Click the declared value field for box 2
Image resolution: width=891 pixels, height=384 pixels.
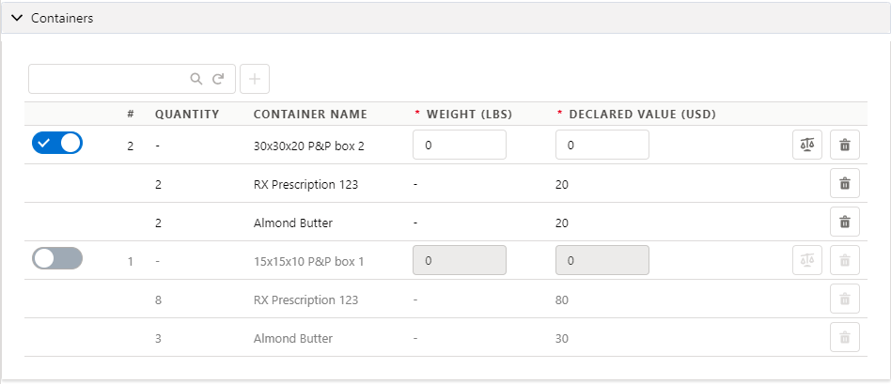[x=602, y=145]
